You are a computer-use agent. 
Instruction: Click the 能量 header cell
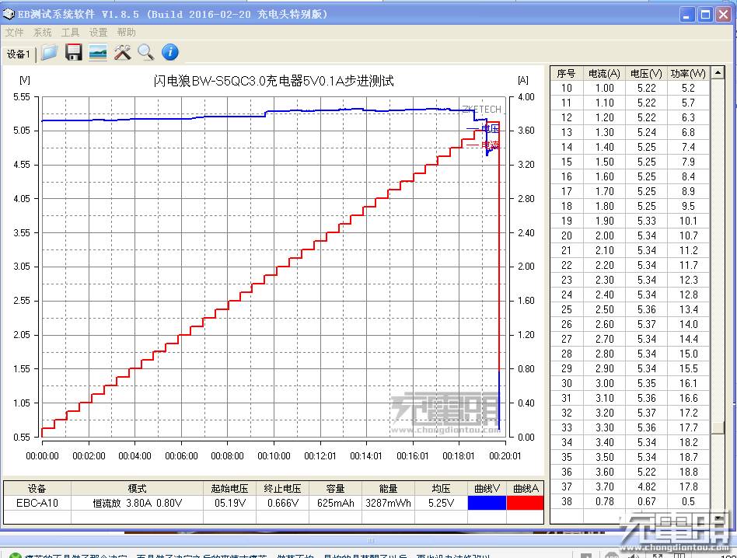coord(388,489)
